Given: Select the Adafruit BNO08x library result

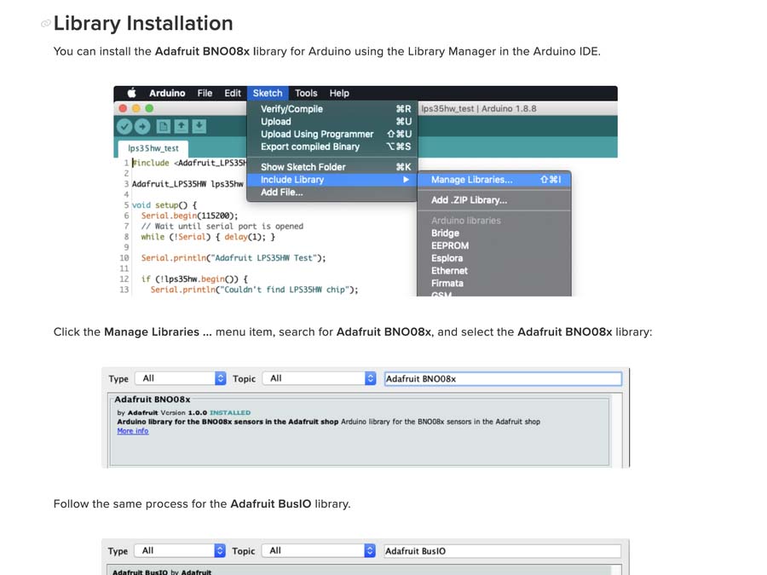Looking at the screenshot, I should pyautogui.click(x=360, y=430).
